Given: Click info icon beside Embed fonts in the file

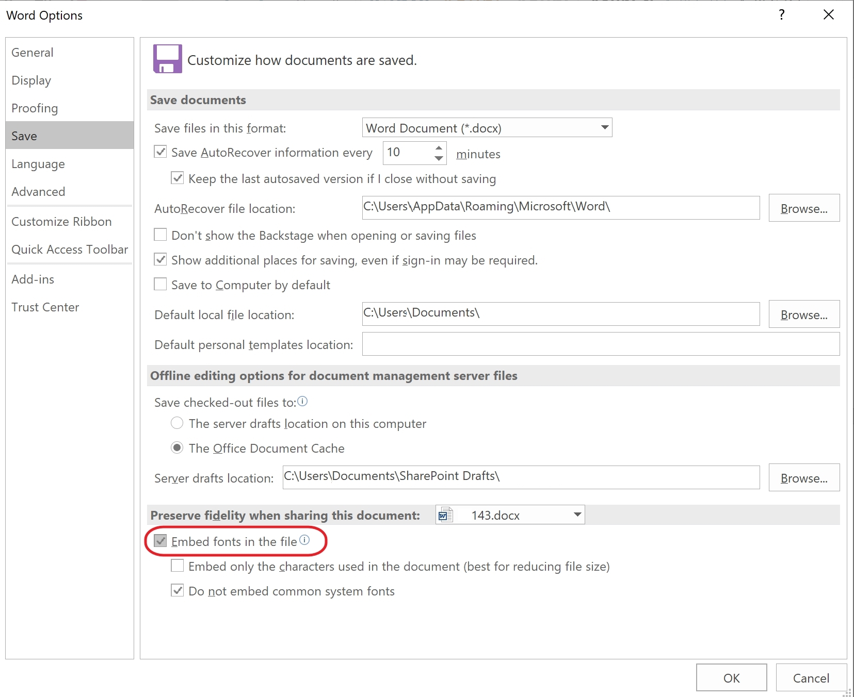Looking at the screenshot, I should tap(304, 540).
